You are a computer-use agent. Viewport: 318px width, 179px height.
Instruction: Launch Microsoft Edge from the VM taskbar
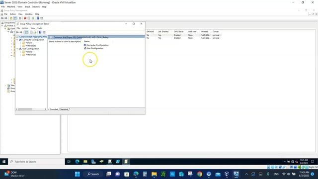click(78, 162)
